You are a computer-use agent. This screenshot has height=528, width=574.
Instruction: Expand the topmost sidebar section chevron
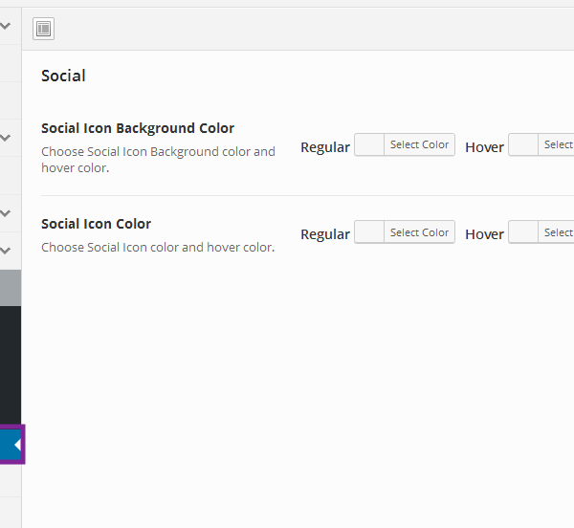6,27
